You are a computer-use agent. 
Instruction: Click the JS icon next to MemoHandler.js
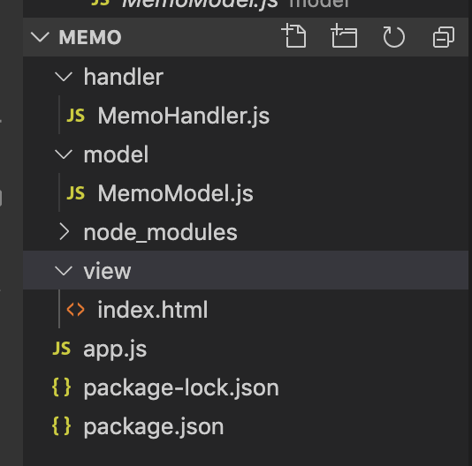75,116
